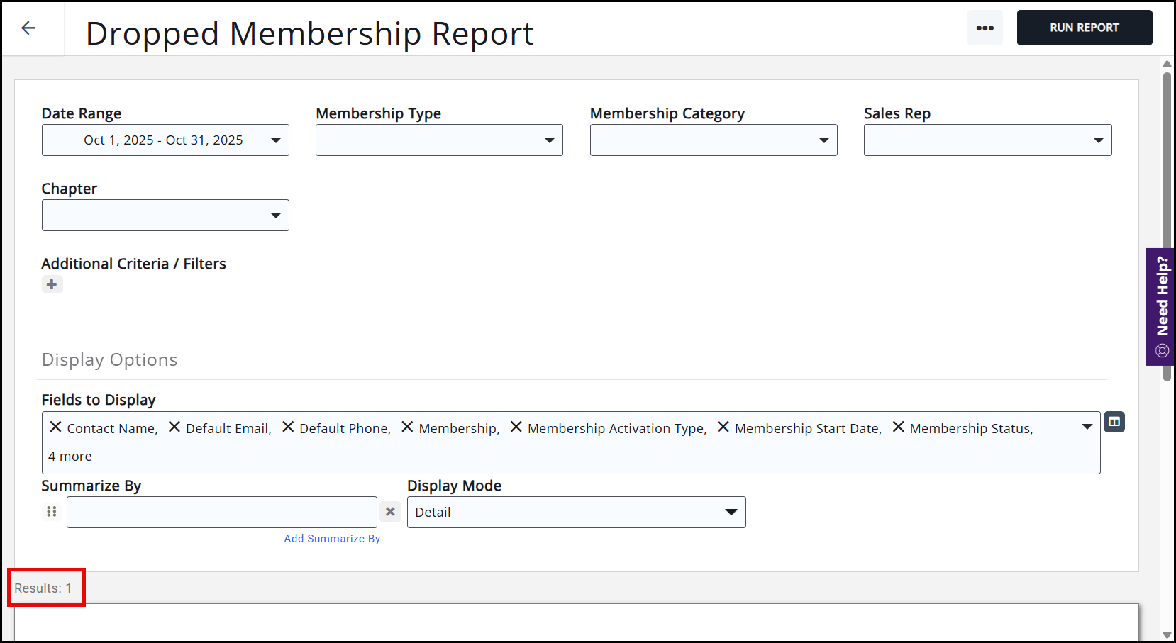1176x643 pixels.
Task: Click the back arrow icon
Action: pos(28,28)
